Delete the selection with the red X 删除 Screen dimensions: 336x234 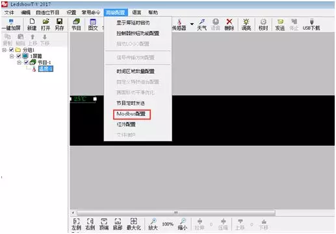click(x=229, y=25)
